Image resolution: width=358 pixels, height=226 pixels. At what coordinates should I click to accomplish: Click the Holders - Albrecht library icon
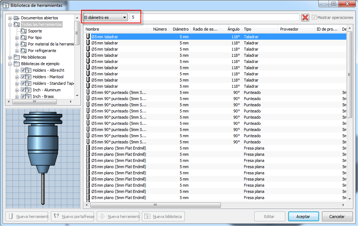pyautogui.click(x=28, y=70)
